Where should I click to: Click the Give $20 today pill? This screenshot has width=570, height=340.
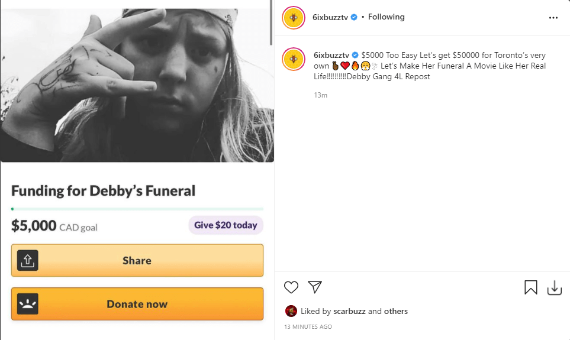(x=226, y=225)
